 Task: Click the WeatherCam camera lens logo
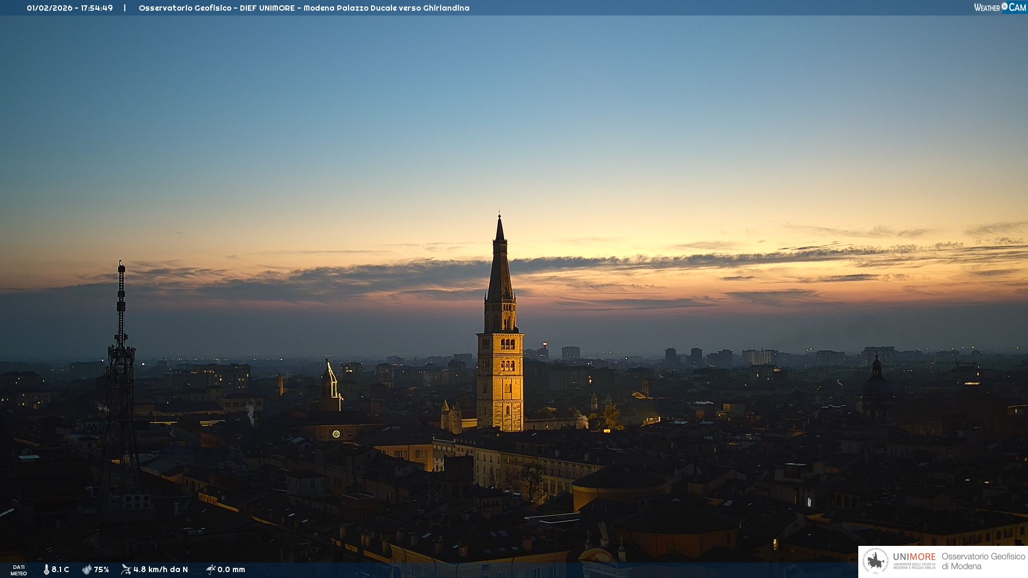(1004, 6)
